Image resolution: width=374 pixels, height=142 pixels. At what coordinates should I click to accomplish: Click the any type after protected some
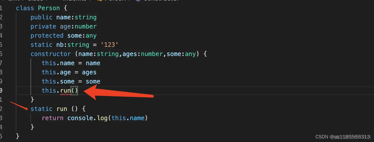(x=91, y=36)
